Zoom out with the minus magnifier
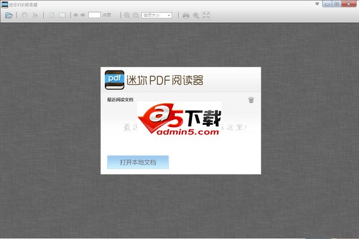This screenshot has width=359, height=239. pos(136,16)
